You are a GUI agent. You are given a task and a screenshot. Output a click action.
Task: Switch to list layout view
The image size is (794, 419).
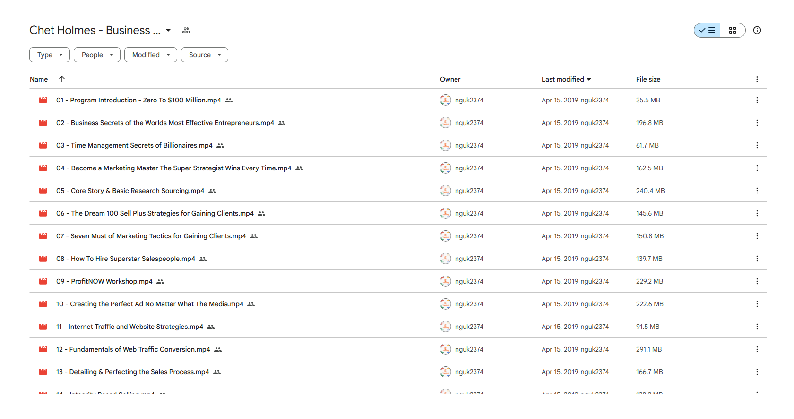(x=707, y=30)
